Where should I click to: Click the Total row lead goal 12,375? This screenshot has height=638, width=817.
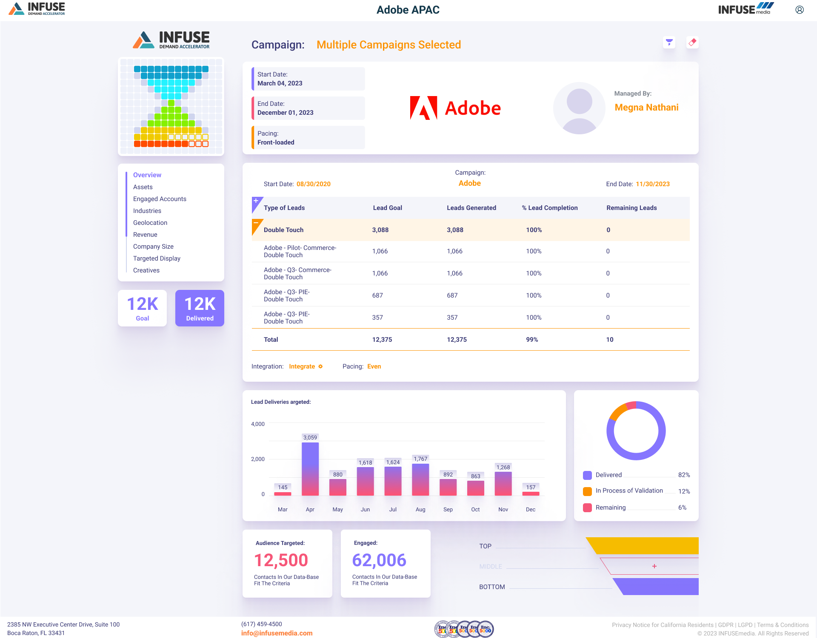click(x=382, y=340)
